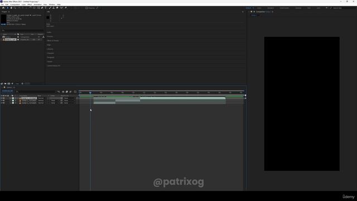Select the Roto Brush tool
Image resolution: width=357 pixels, height=201 pixels.
pos(61,8)
